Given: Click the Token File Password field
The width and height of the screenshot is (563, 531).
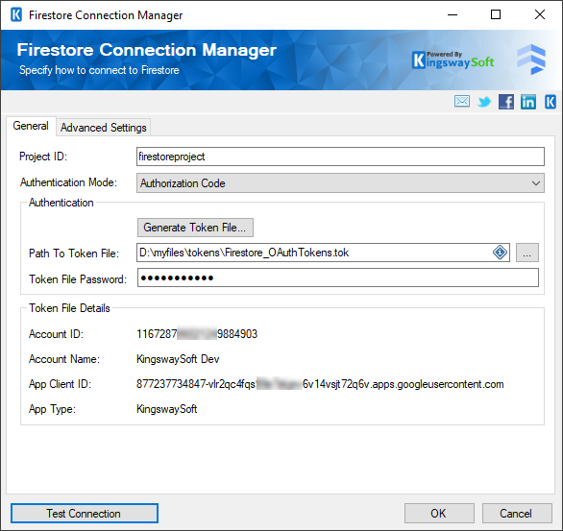Looking at the screenshot, I should pos(338,278).
